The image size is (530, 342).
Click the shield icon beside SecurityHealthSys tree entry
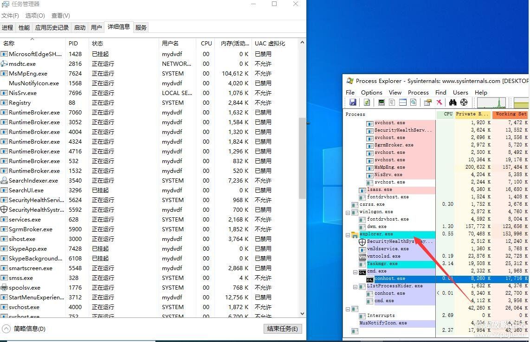362,242
